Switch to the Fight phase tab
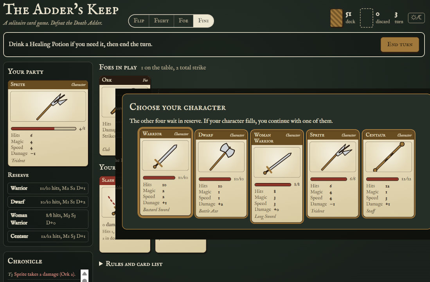The width and height of the screenshot is (430, 282). (x=161, y=21)
